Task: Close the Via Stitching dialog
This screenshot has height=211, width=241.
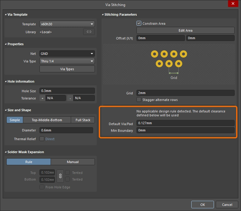Action: tap(233, 4)
